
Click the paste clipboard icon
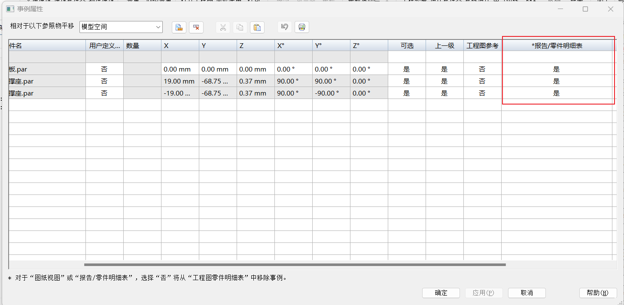[x=257, y=27]
